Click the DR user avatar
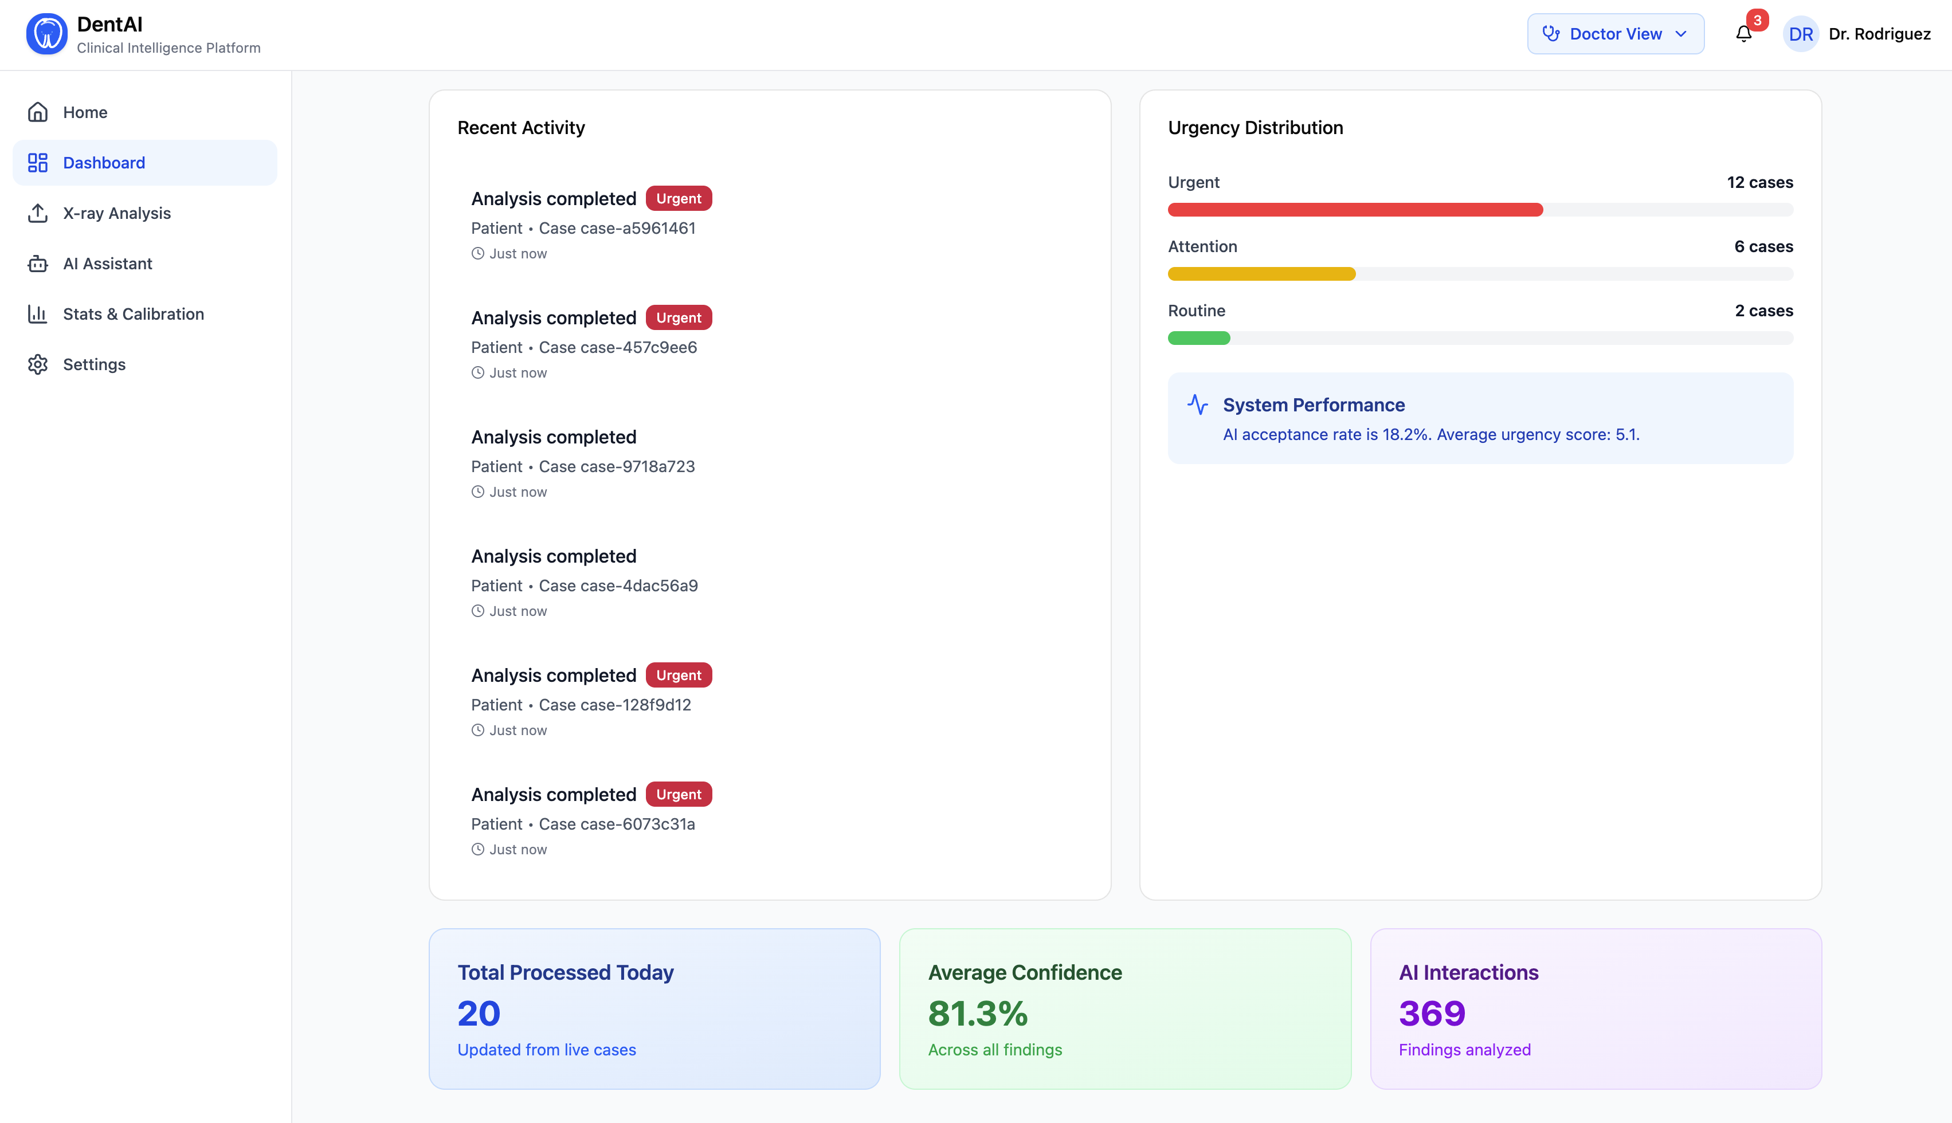The image size is (1952, 1123). pos(1800,34)
